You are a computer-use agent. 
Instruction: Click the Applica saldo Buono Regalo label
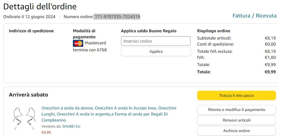click(x=149, y=31)
